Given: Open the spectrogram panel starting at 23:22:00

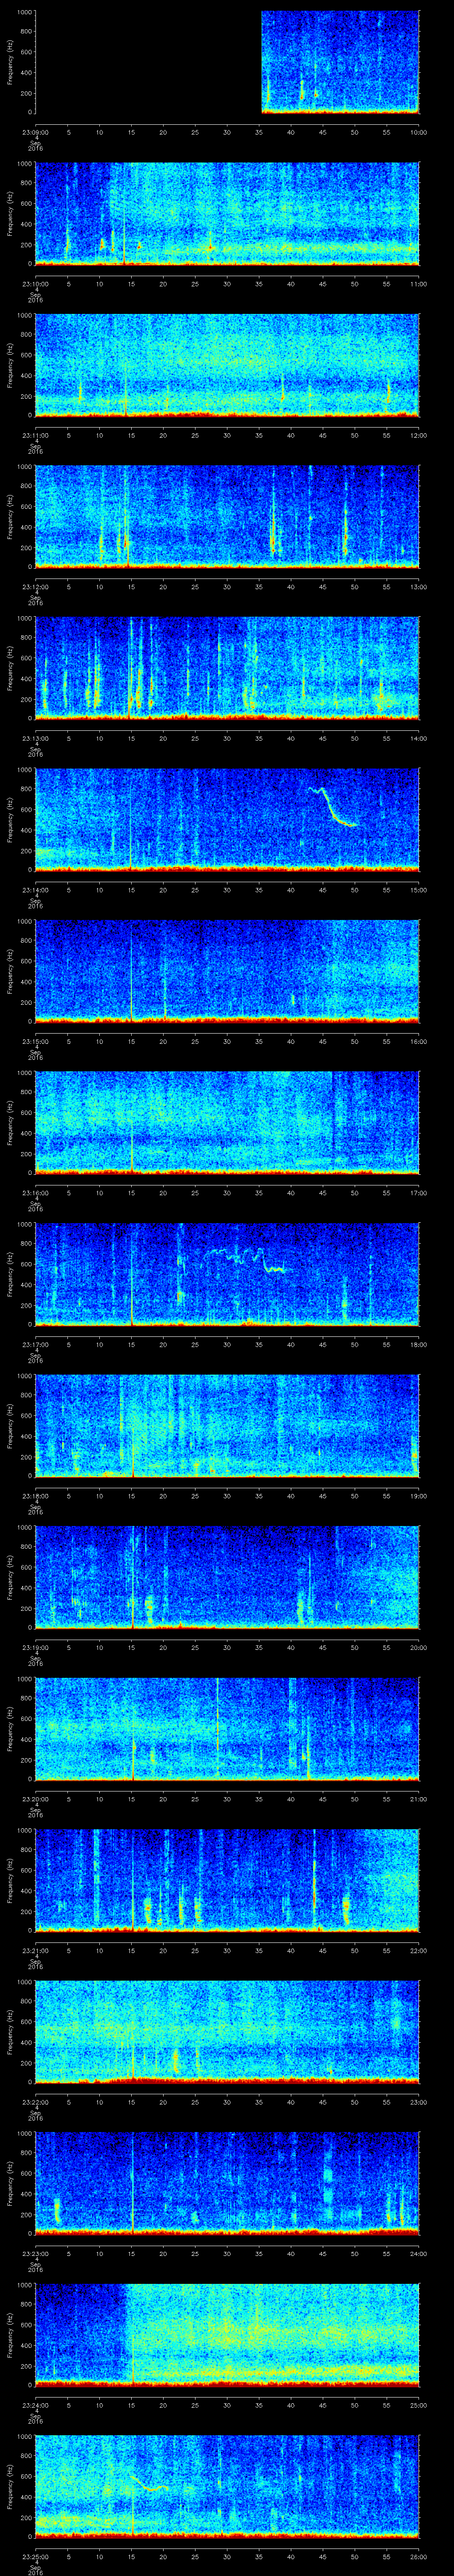Looking at the screenshot, I should click(x=227, y=2032).
